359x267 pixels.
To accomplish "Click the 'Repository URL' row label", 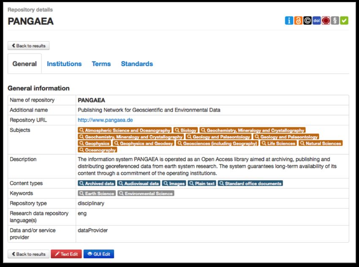I will pos(28,120).
